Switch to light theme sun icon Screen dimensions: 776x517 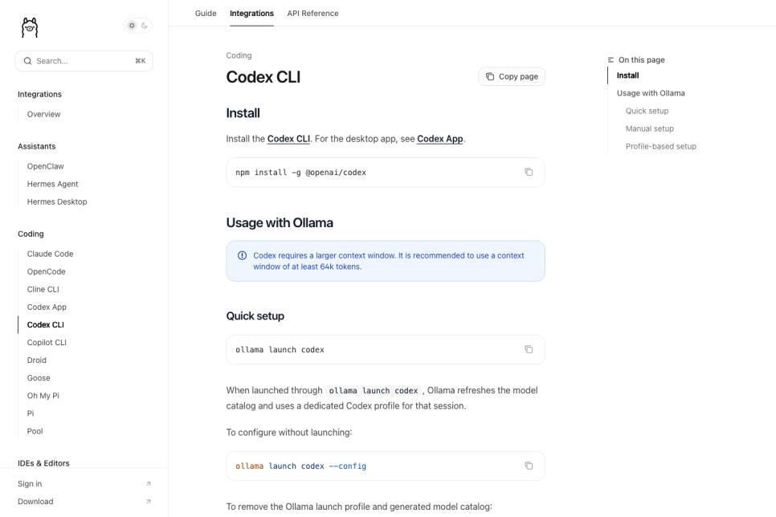pos(132,26)
